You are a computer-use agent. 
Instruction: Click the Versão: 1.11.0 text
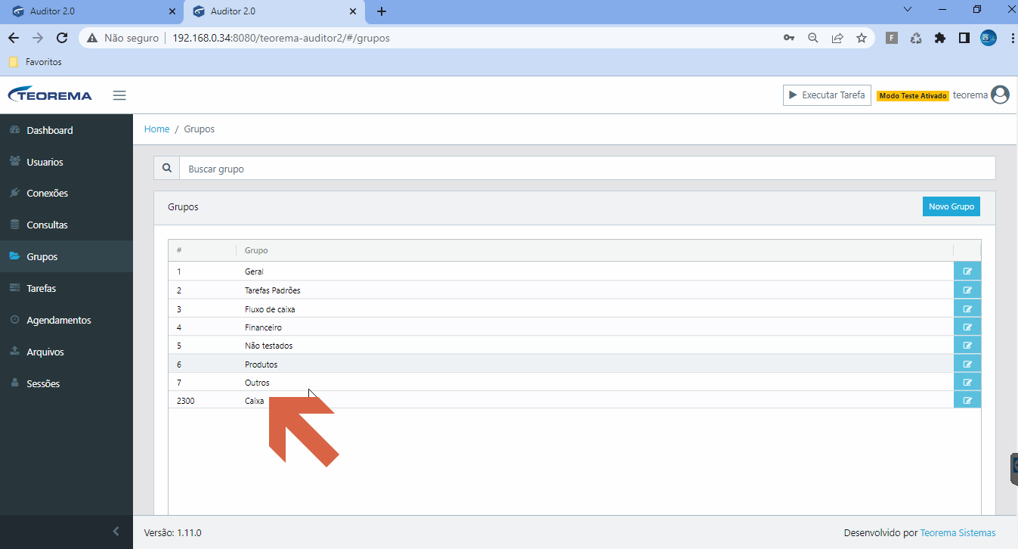coord(172,532)
